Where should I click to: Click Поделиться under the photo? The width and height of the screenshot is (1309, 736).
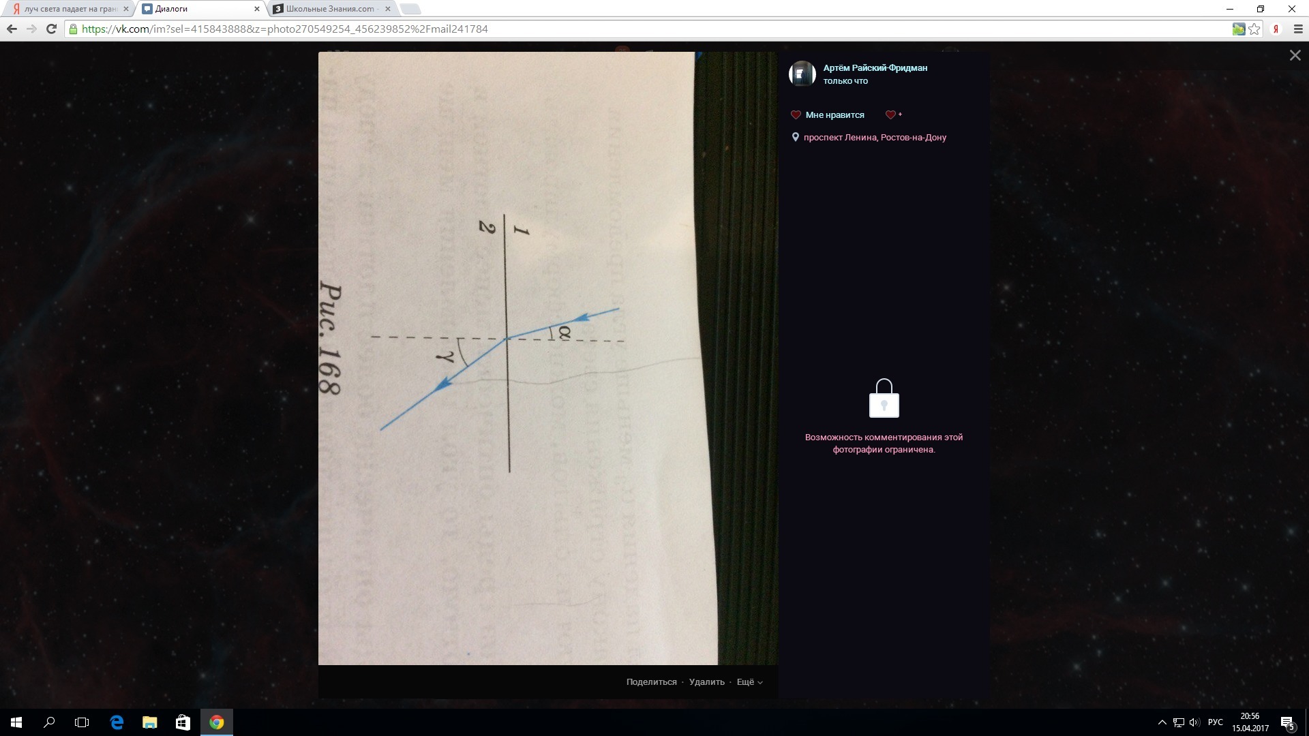(x=651, y=682)
